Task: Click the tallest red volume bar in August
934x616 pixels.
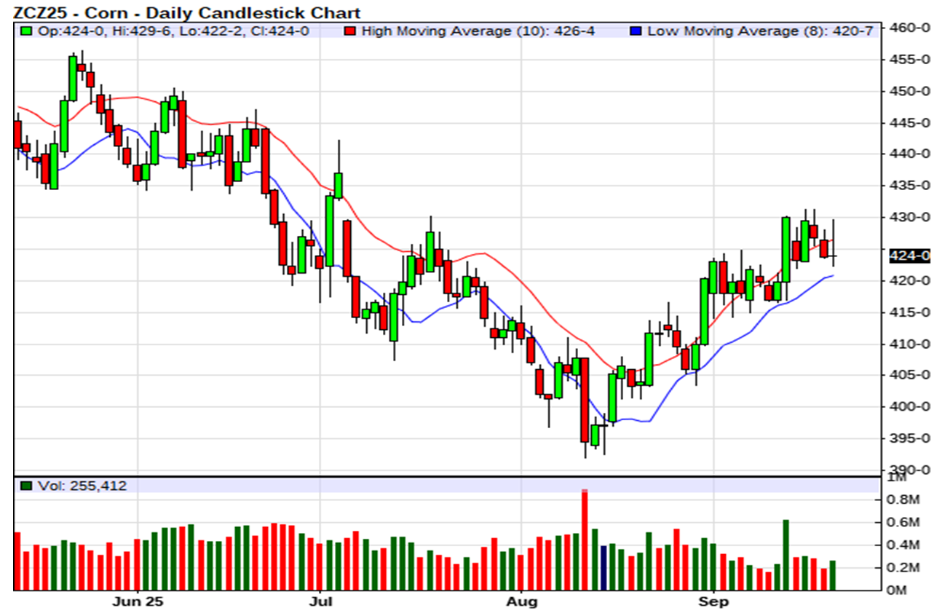Action: click(x=584, y=540)
